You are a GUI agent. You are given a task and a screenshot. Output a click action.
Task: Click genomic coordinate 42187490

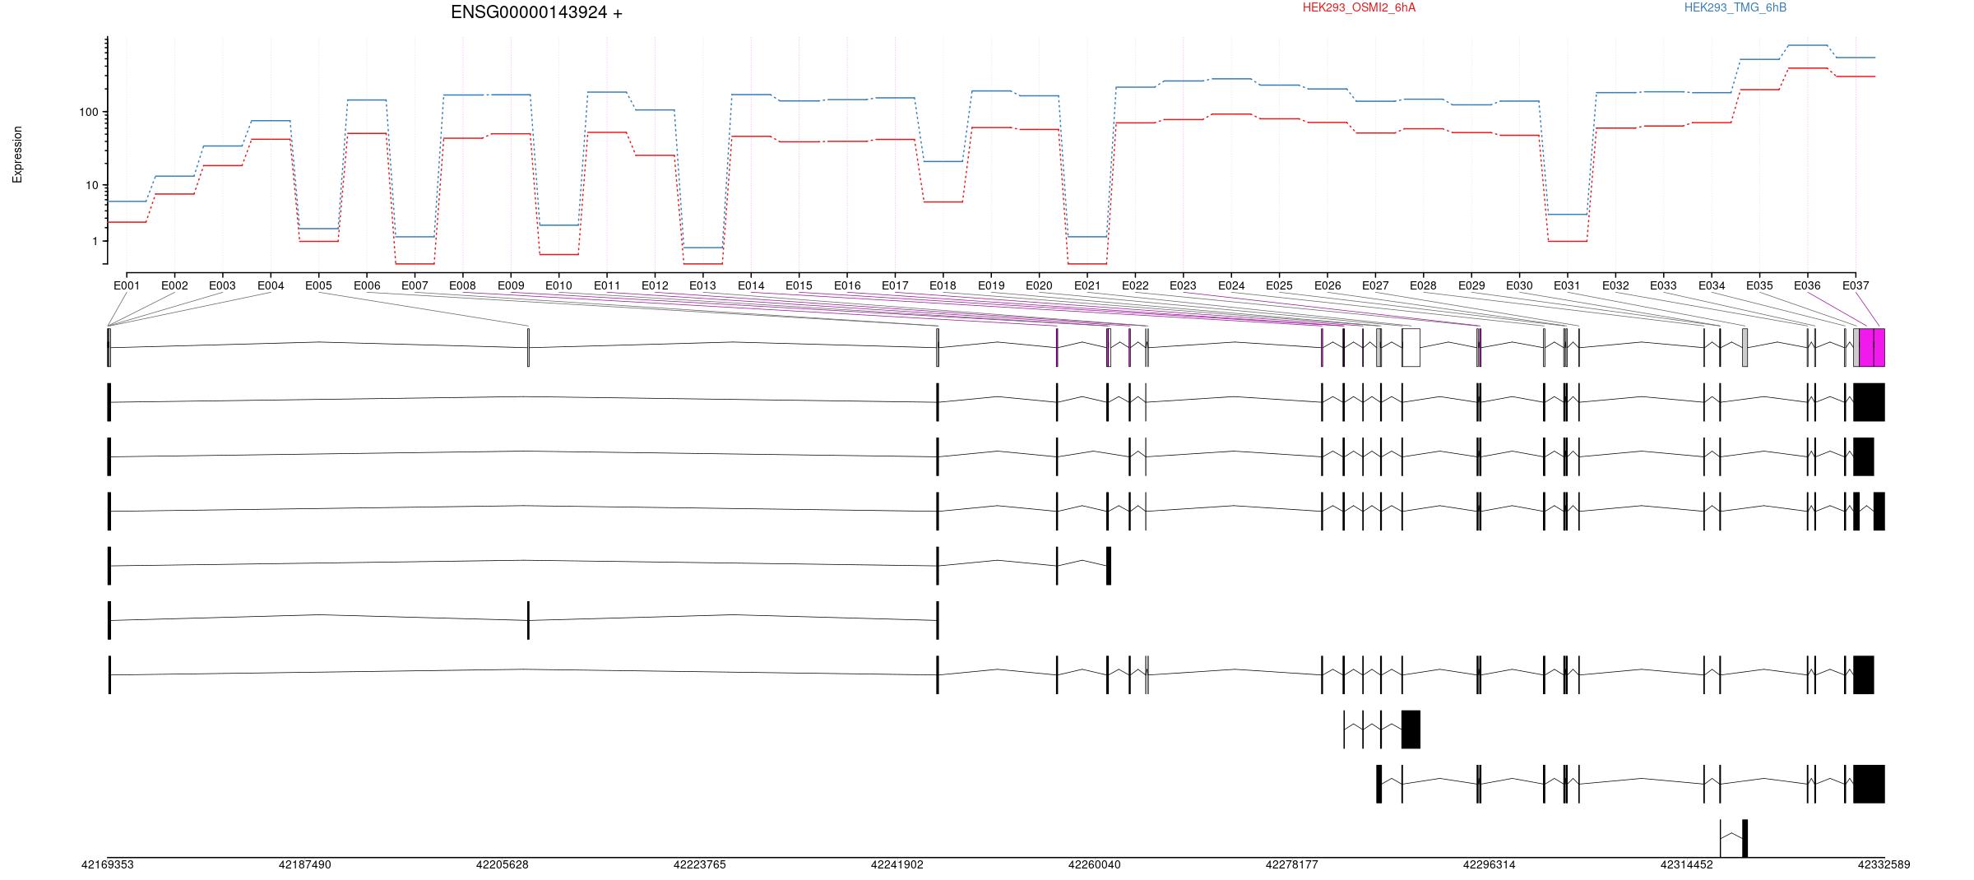(305, 864)
